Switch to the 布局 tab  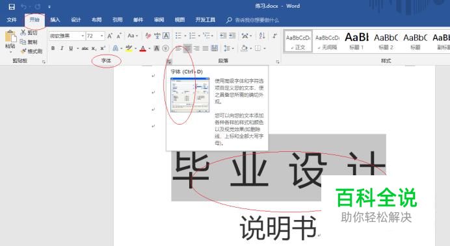(96, 19)
